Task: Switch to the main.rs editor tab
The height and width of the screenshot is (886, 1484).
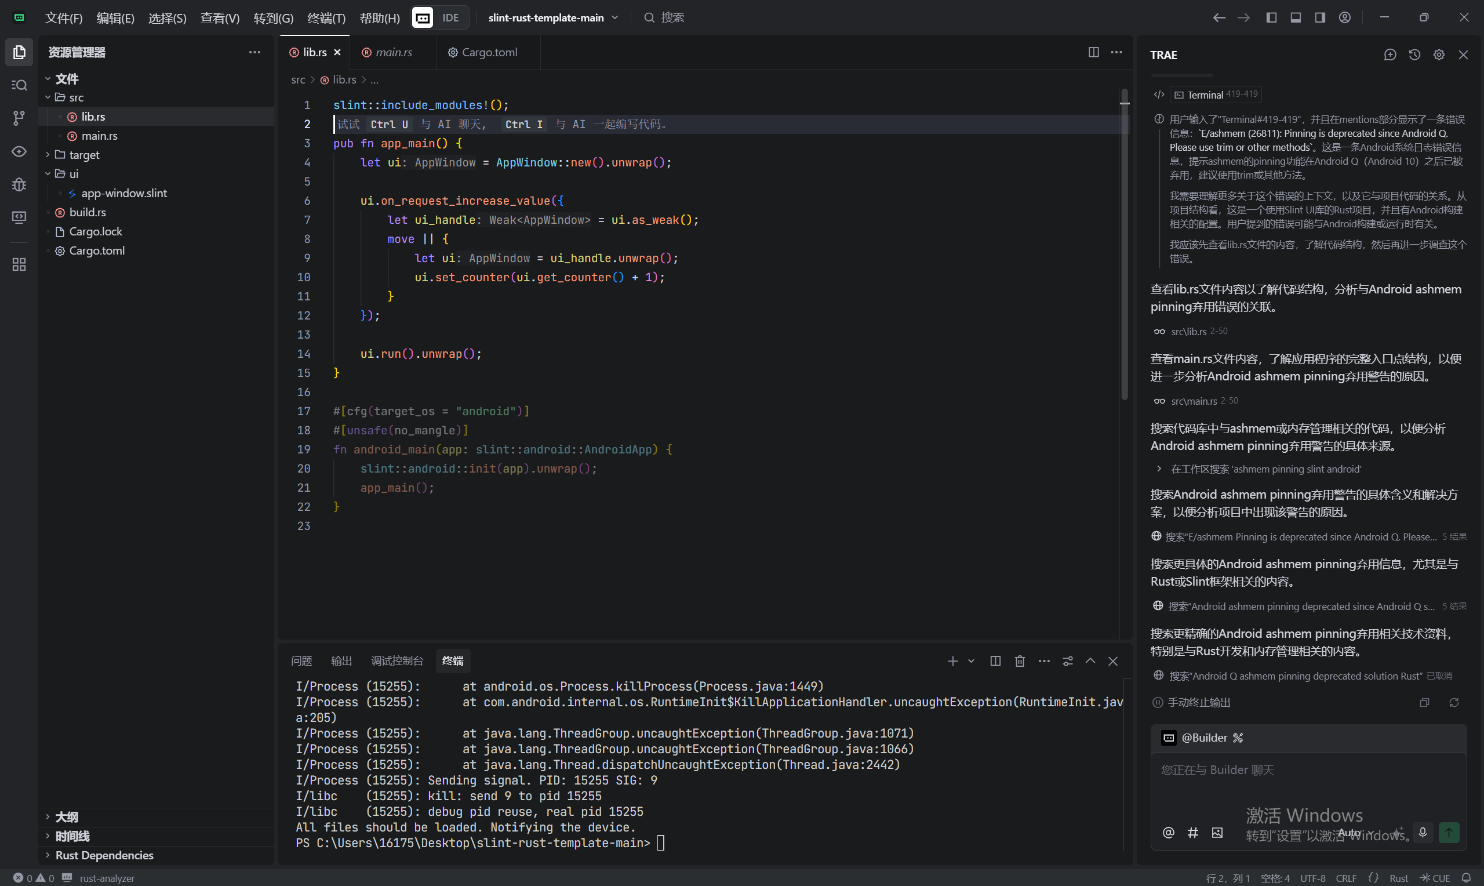Action: click(x=393, y=53)
